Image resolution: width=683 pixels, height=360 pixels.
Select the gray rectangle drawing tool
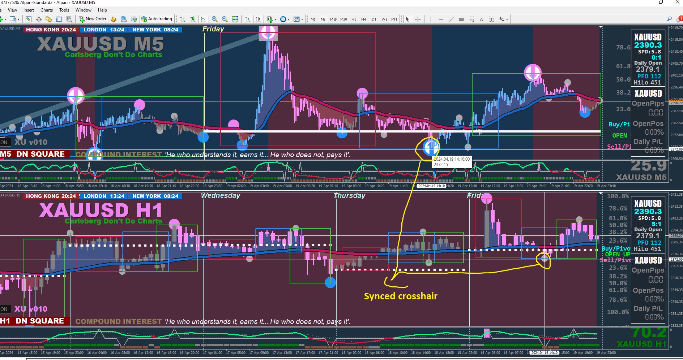pyautogui.click(x=461, y=19)
